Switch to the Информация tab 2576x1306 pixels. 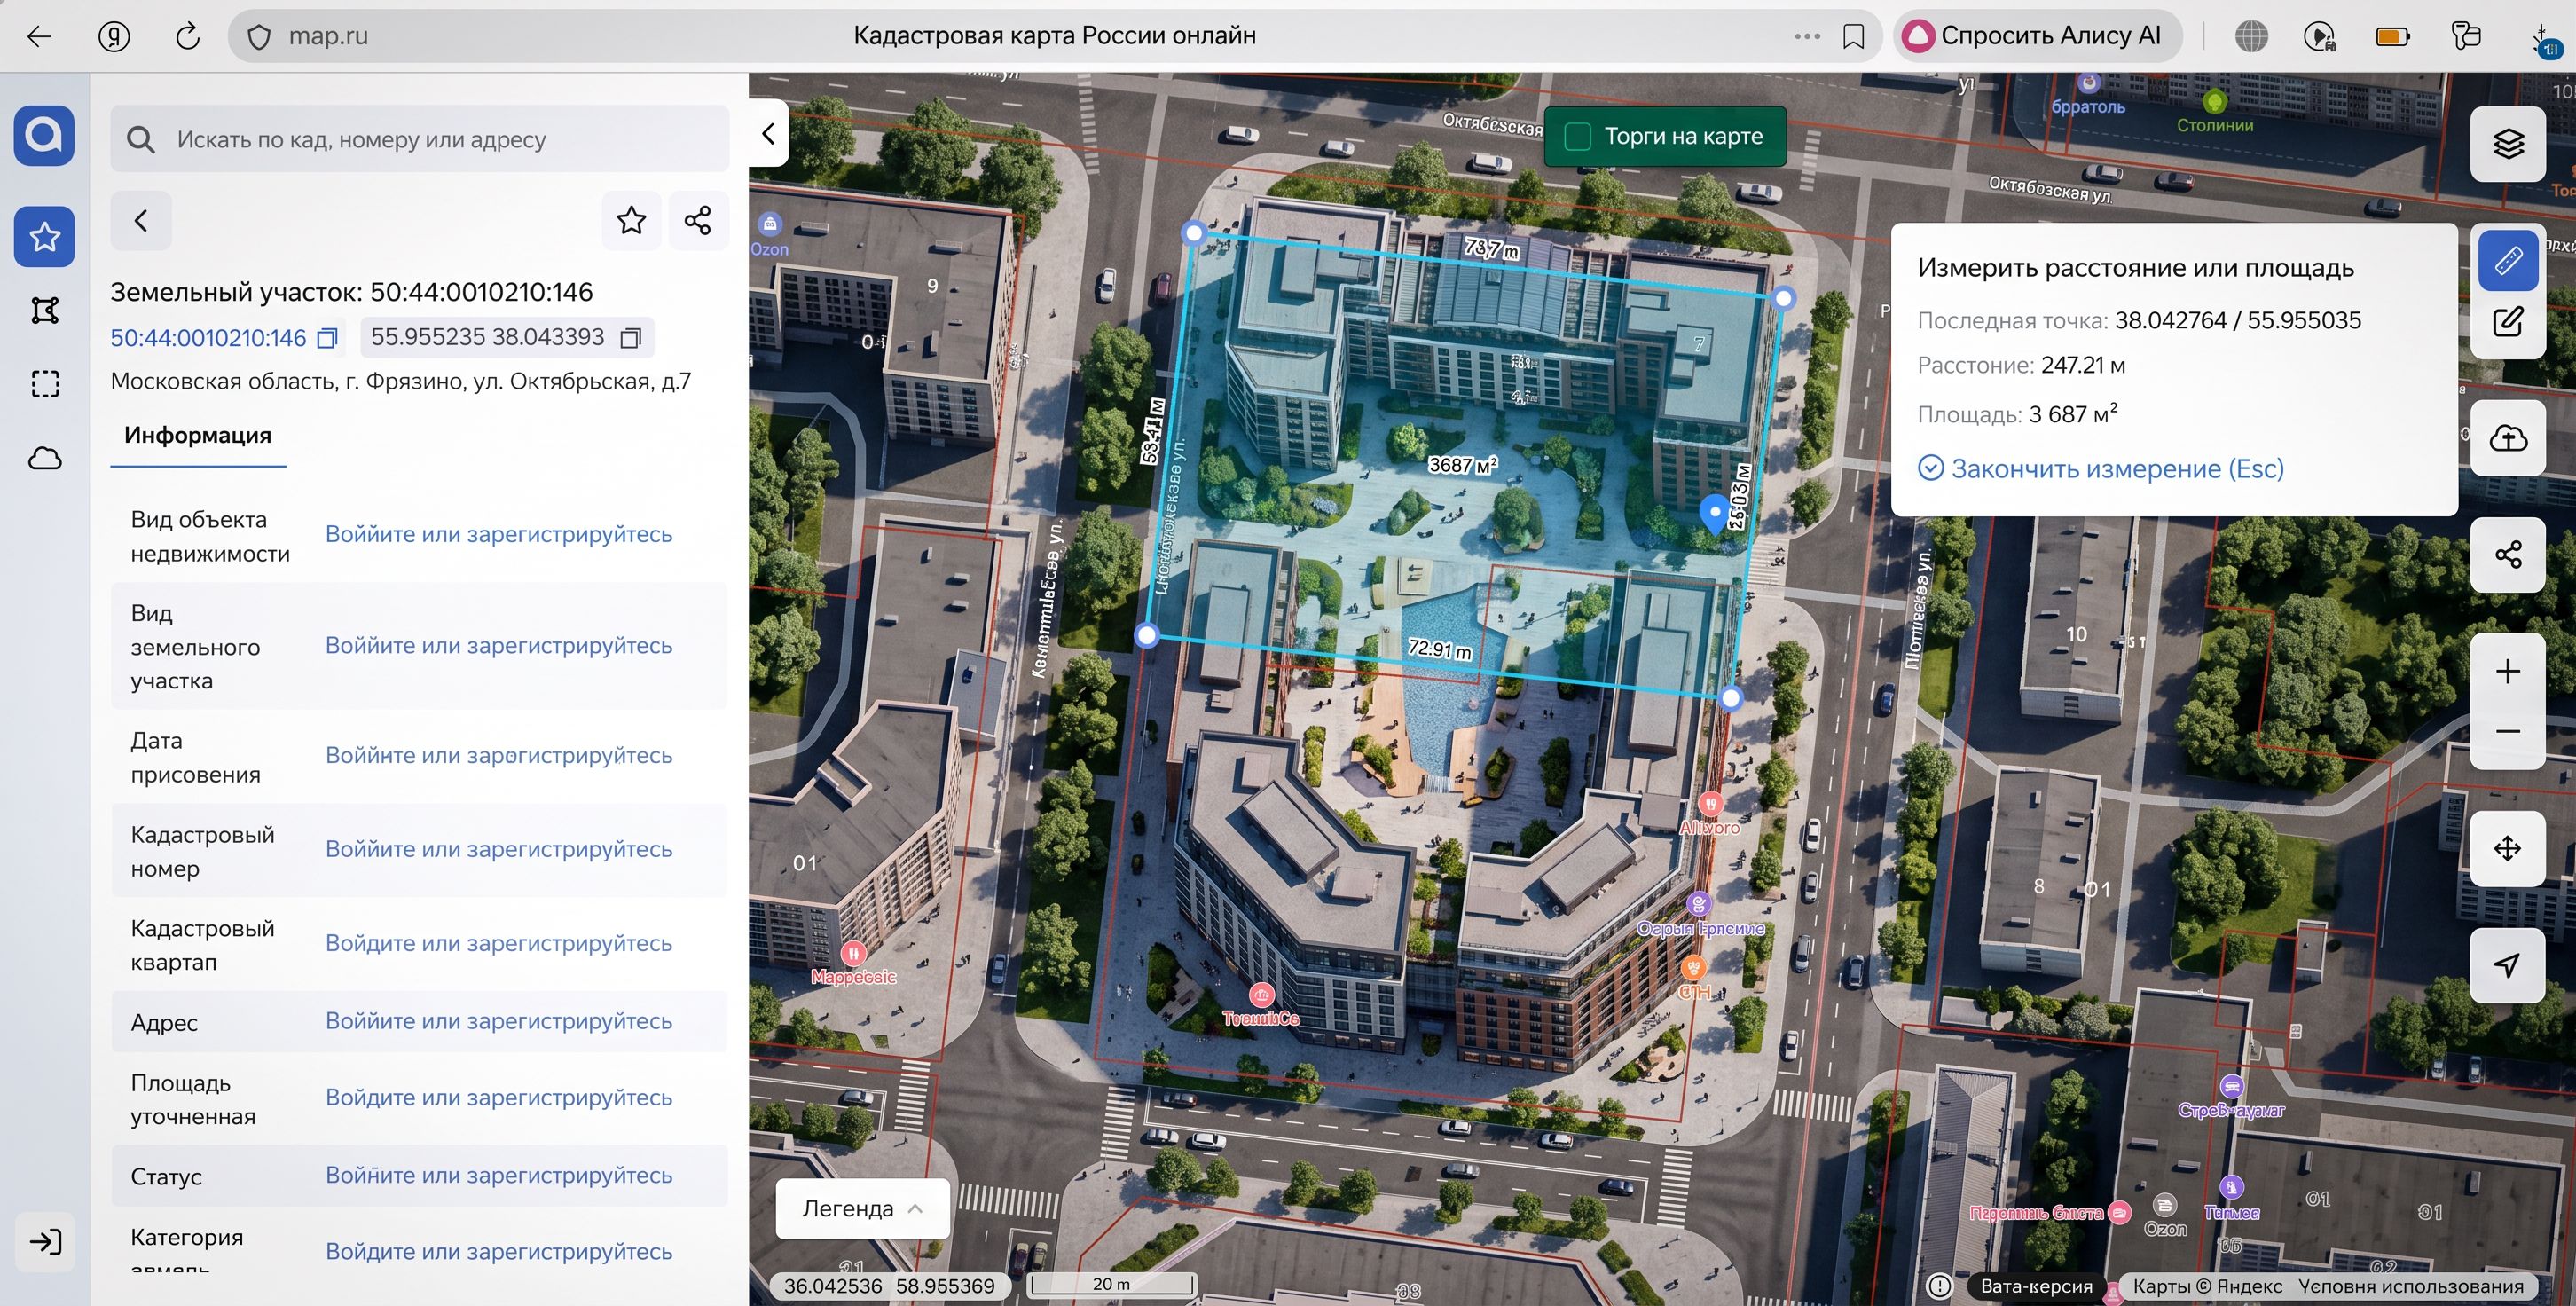(x=198, y=435)
